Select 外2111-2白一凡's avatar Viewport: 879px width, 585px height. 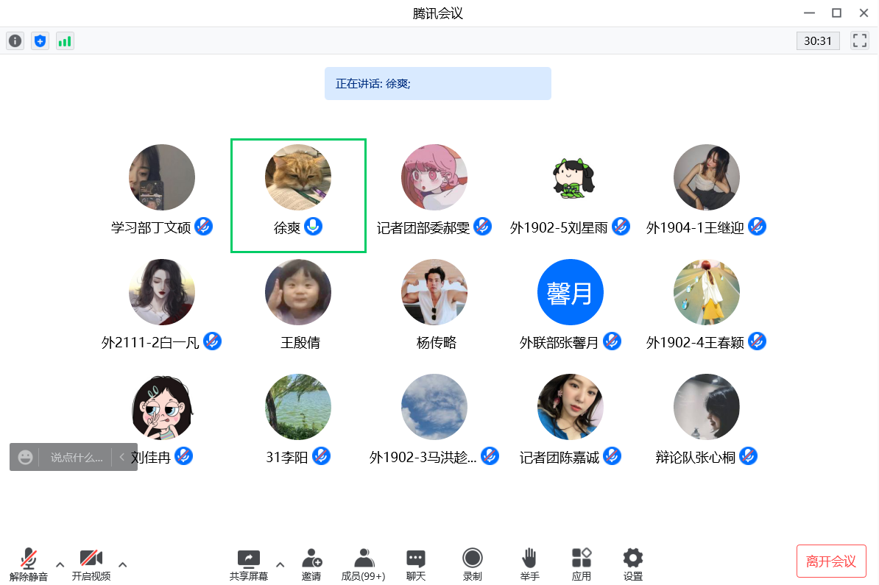point(162,292)
